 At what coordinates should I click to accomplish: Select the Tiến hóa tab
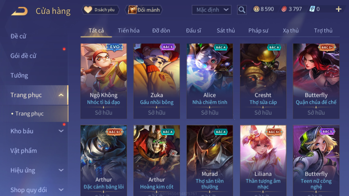pos(129,30)
